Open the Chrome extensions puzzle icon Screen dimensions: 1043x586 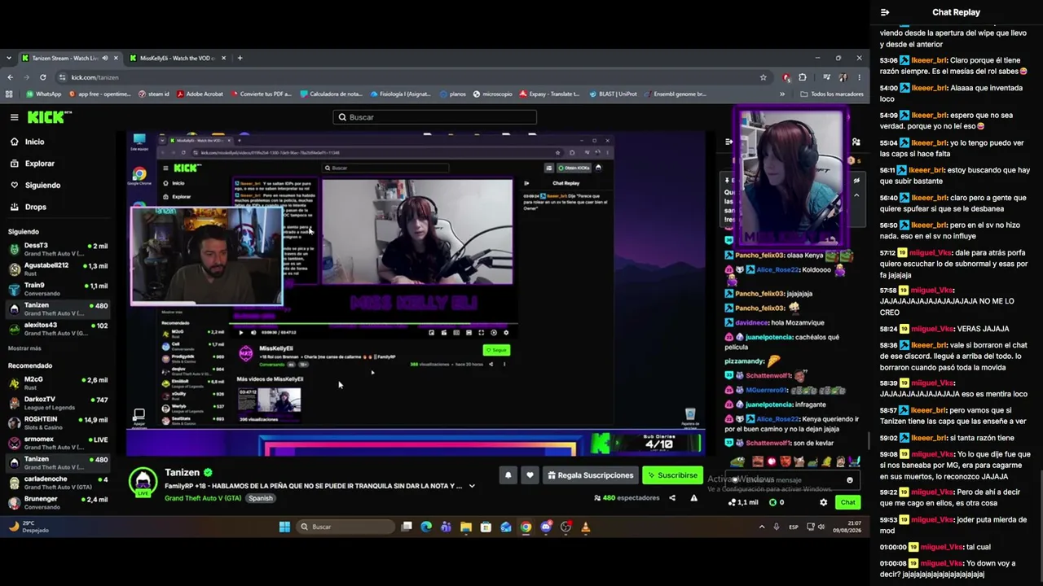tap(803, 77)
